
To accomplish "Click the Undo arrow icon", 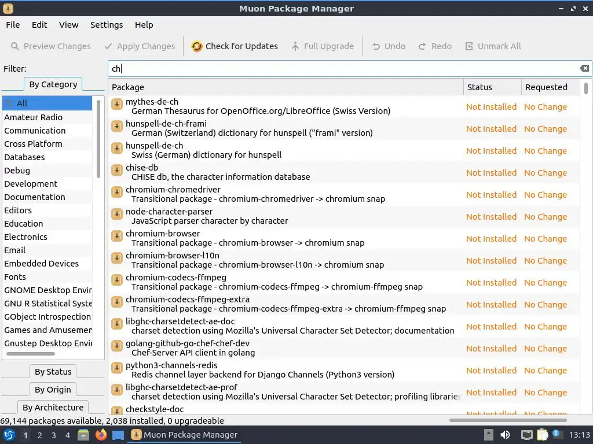I will click(x=376, y=46).
